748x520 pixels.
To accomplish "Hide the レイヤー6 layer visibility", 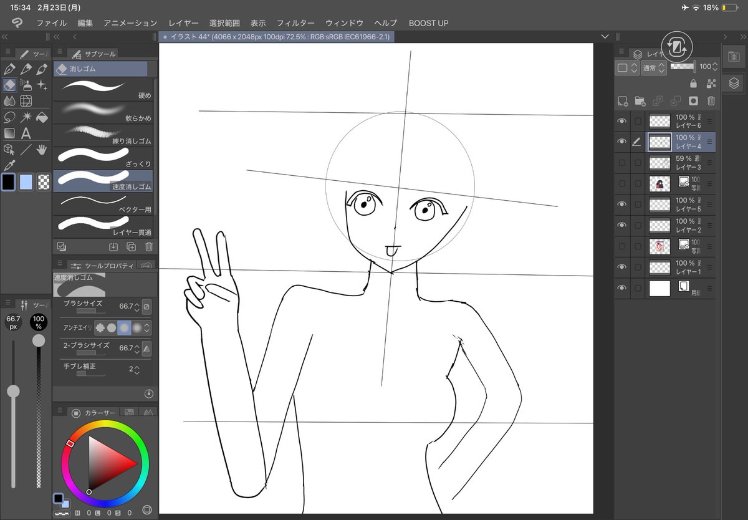I will coord(622,121).
